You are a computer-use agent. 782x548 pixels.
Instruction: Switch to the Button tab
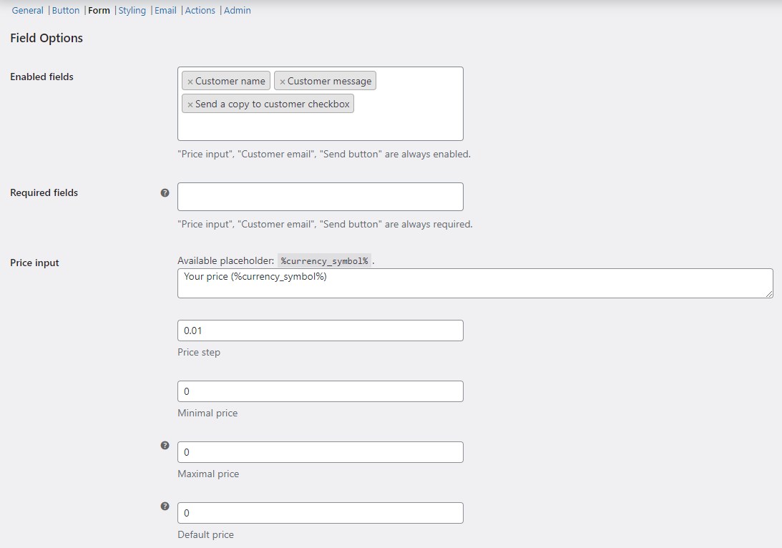(66, 10)
